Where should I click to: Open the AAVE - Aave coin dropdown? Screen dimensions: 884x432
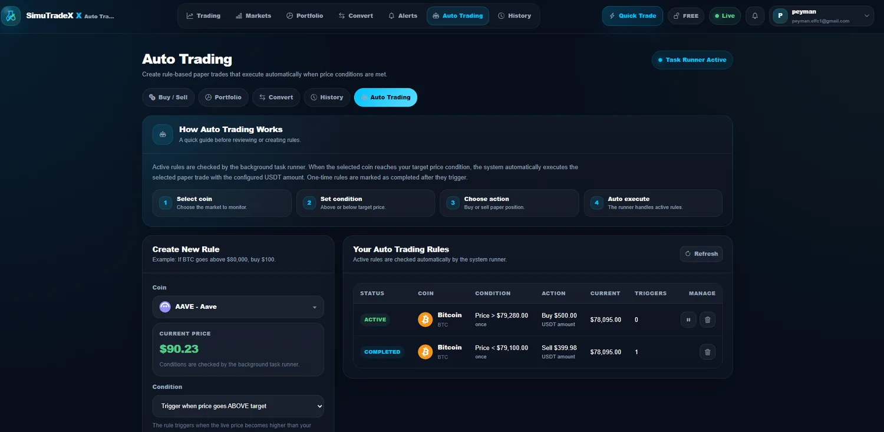238,307
